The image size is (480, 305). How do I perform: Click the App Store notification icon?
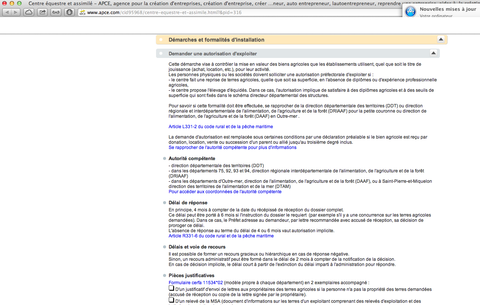(x=411, y=12)
